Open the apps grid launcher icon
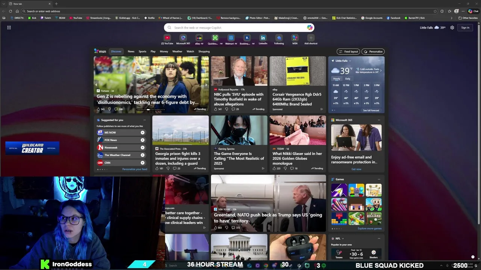This screenshot has width=481, height=270. [x=9, y=27]
